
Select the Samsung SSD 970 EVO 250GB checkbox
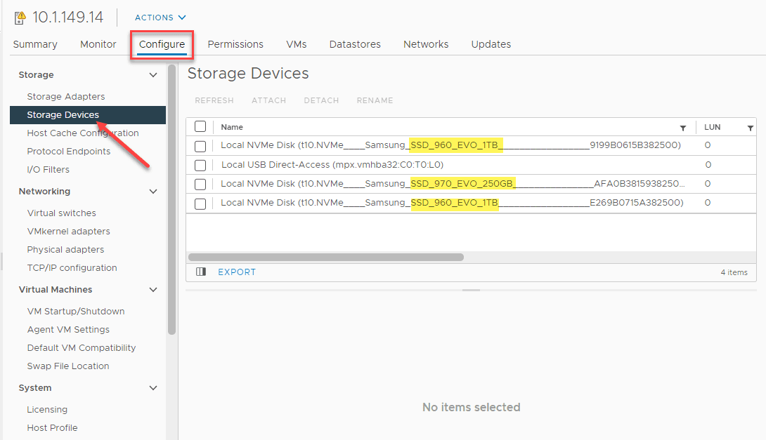click(200, 184)
